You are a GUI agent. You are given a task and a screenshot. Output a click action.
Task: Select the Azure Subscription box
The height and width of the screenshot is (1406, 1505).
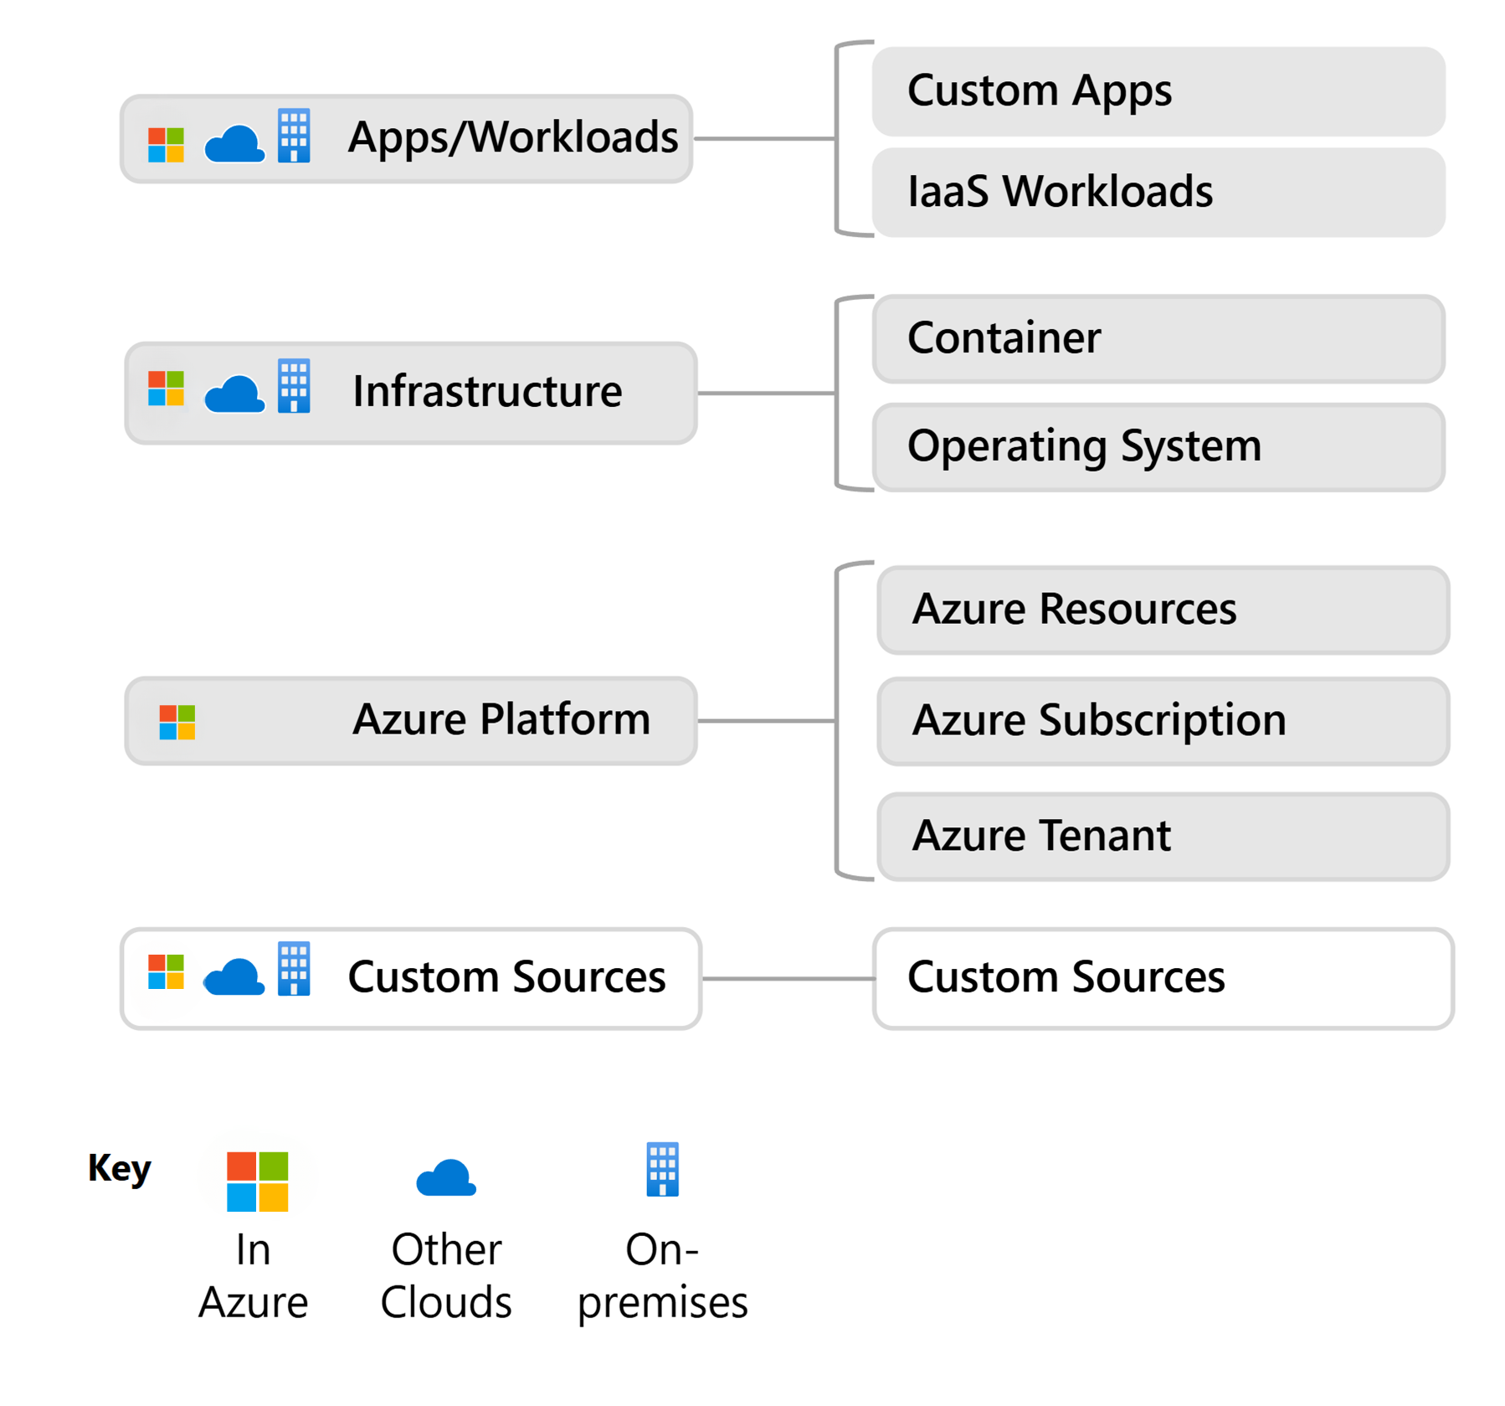pos(1163,721)
